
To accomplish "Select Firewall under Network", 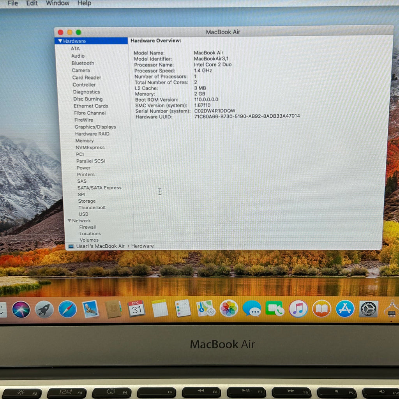I will tap(88, 227).
